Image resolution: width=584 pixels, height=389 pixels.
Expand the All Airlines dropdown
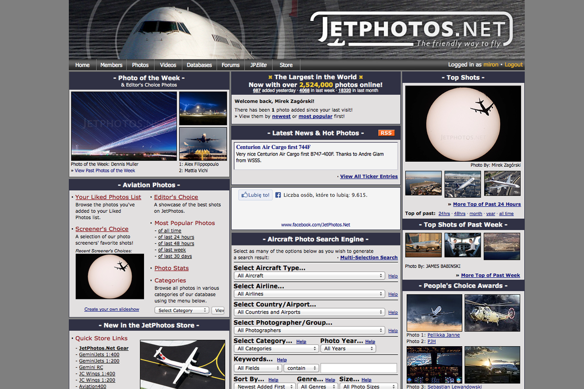309,294
